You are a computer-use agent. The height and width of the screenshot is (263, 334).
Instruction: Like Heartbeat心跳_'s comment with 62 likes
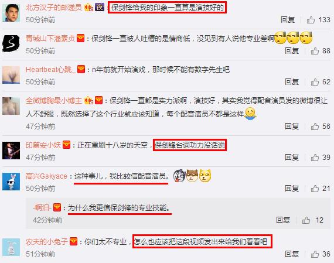point(315,82)
